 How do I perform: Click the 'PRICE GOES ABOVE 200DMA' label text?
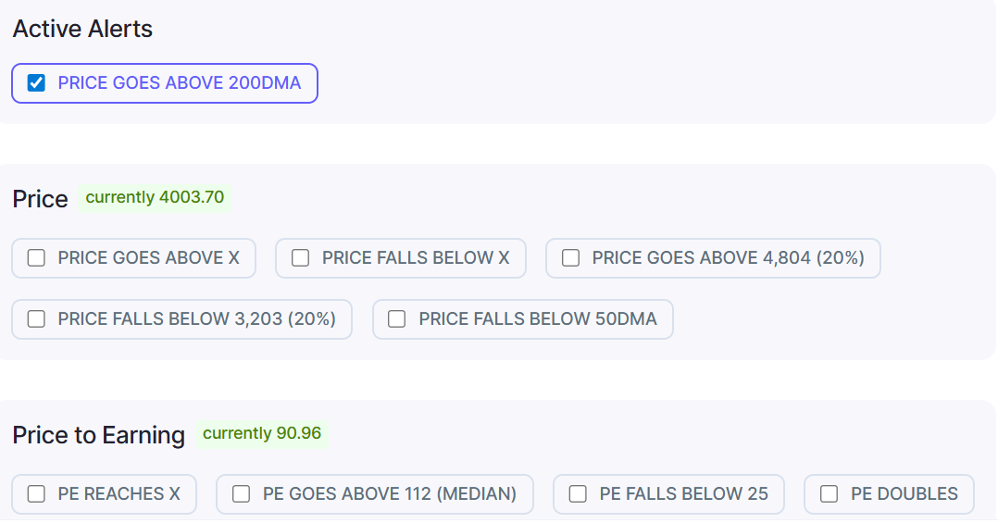(180, 83)
